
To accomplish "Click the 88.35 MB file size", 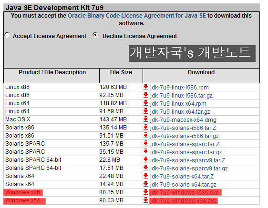I will (x=111, y=192).
